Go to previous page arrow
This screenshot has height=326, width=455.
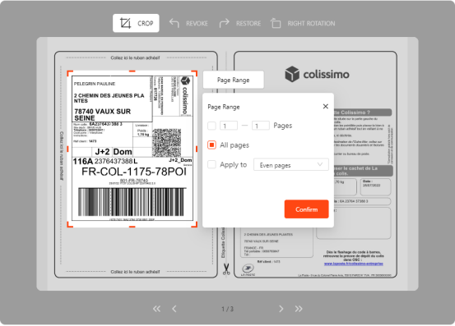pos(174,309)
